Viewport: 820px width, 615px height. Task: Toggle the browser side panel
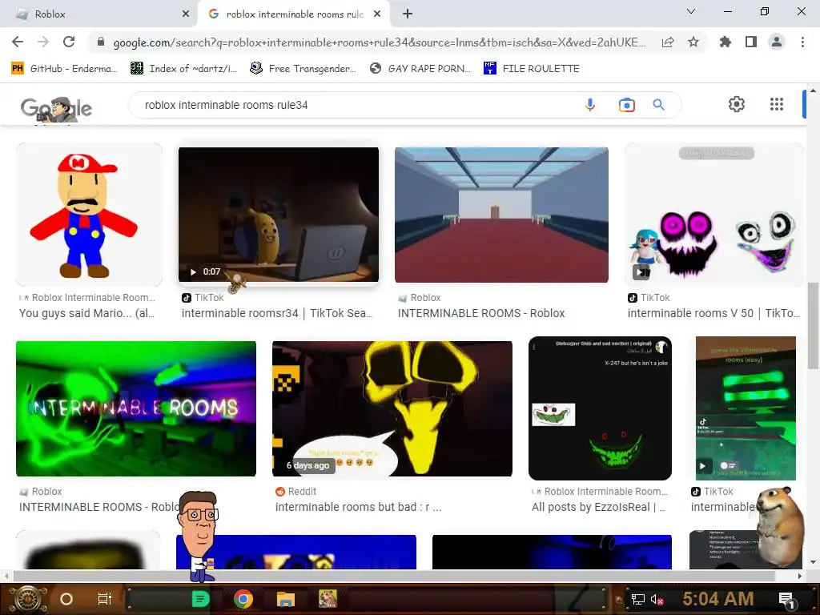click(751, 42)
